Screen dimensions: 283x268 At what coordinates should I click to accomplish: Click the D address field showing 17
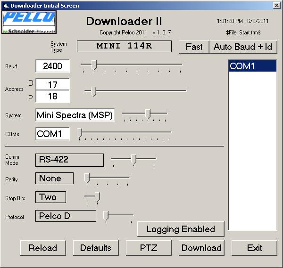click(52, 84)
